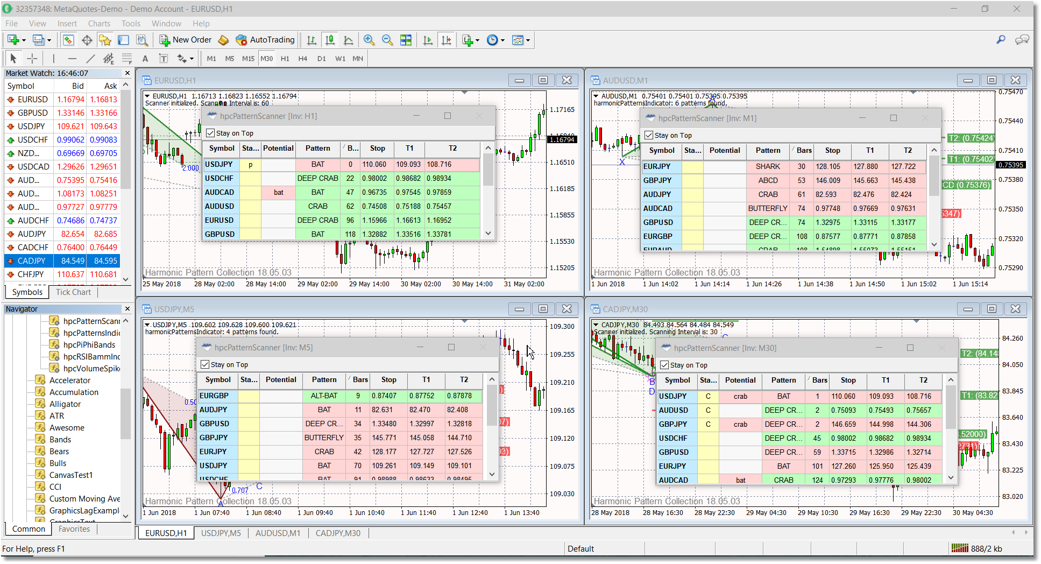
Task: Enable the Auto Scroll chart icon
Action: [428, 40]
